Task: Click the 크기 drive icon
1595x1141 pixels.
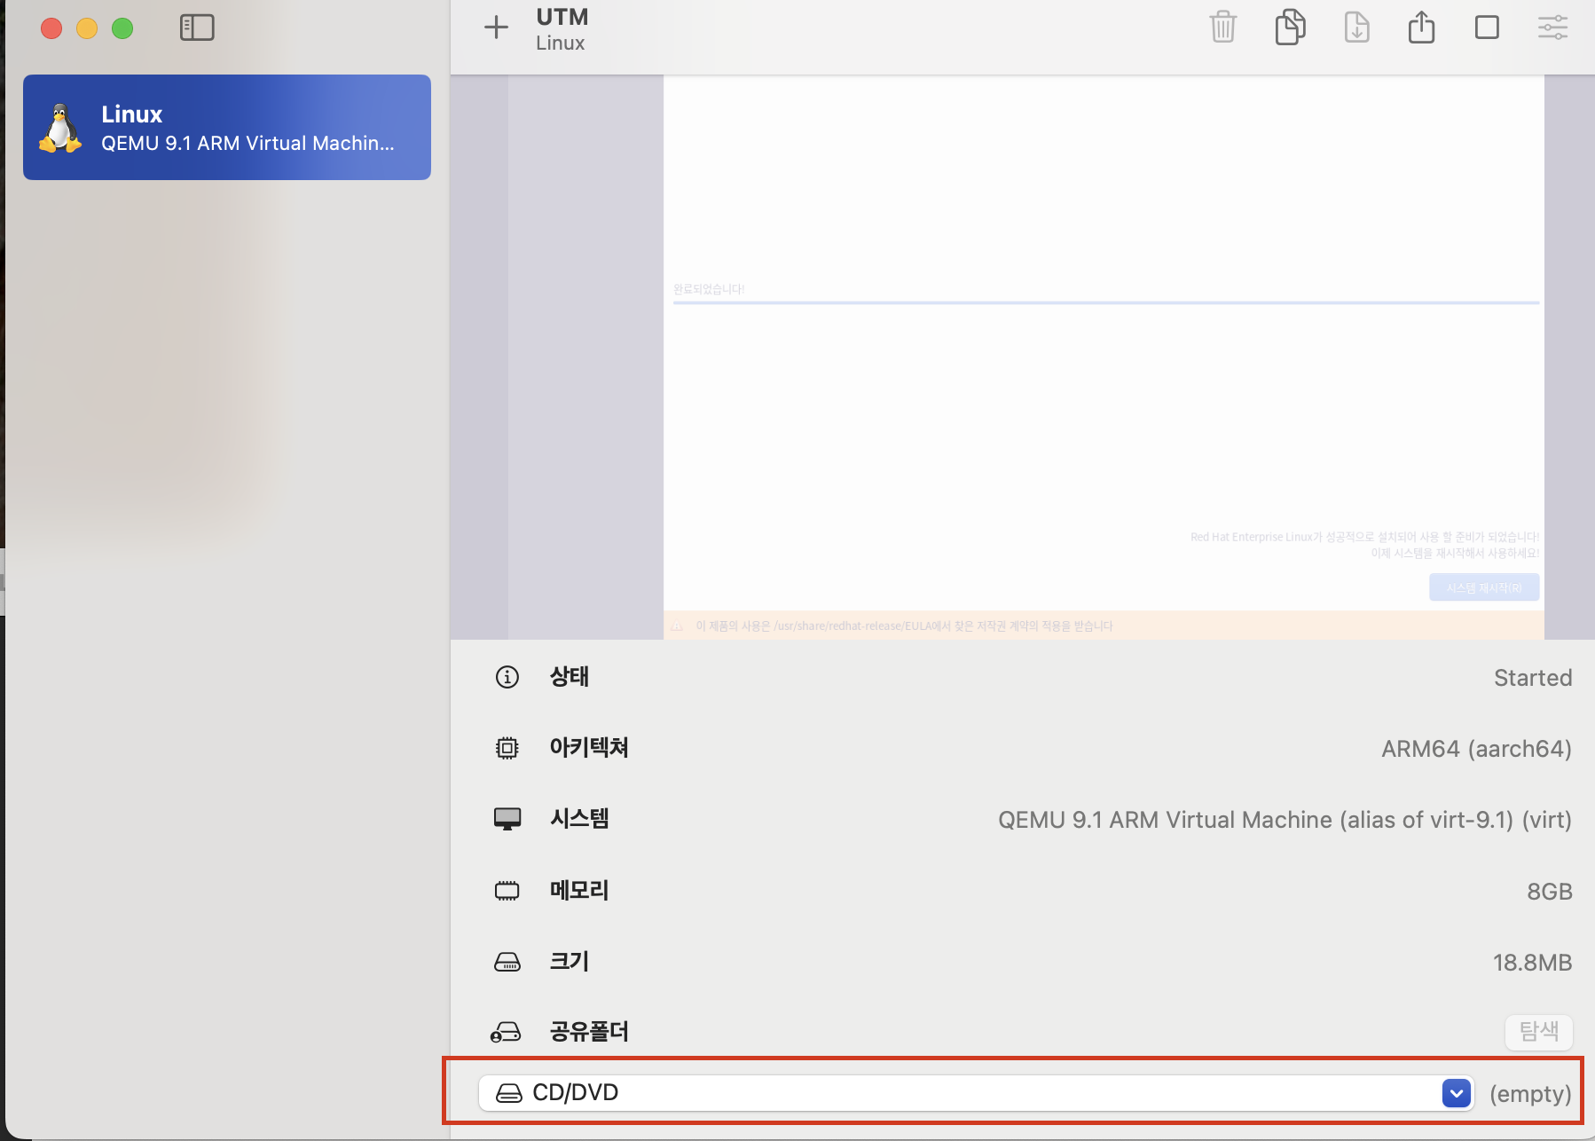Action: pos(507,962)
